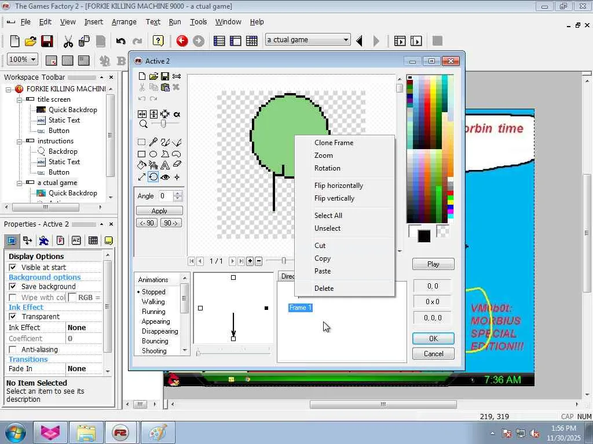Enable the Anti-aliasing checkbox
Image resolution: width=593 pixels, height=444 pixels.
coord(13,350)
